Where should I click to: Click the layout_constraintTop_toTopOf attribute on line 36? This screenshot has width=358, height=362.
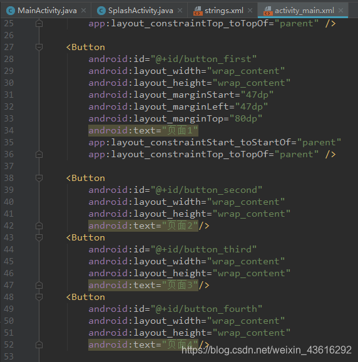[x=203, y=154]
